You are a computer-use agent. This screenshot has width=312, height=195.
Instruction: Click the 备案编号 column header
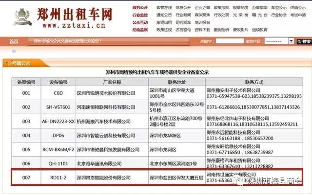point(26,82)
